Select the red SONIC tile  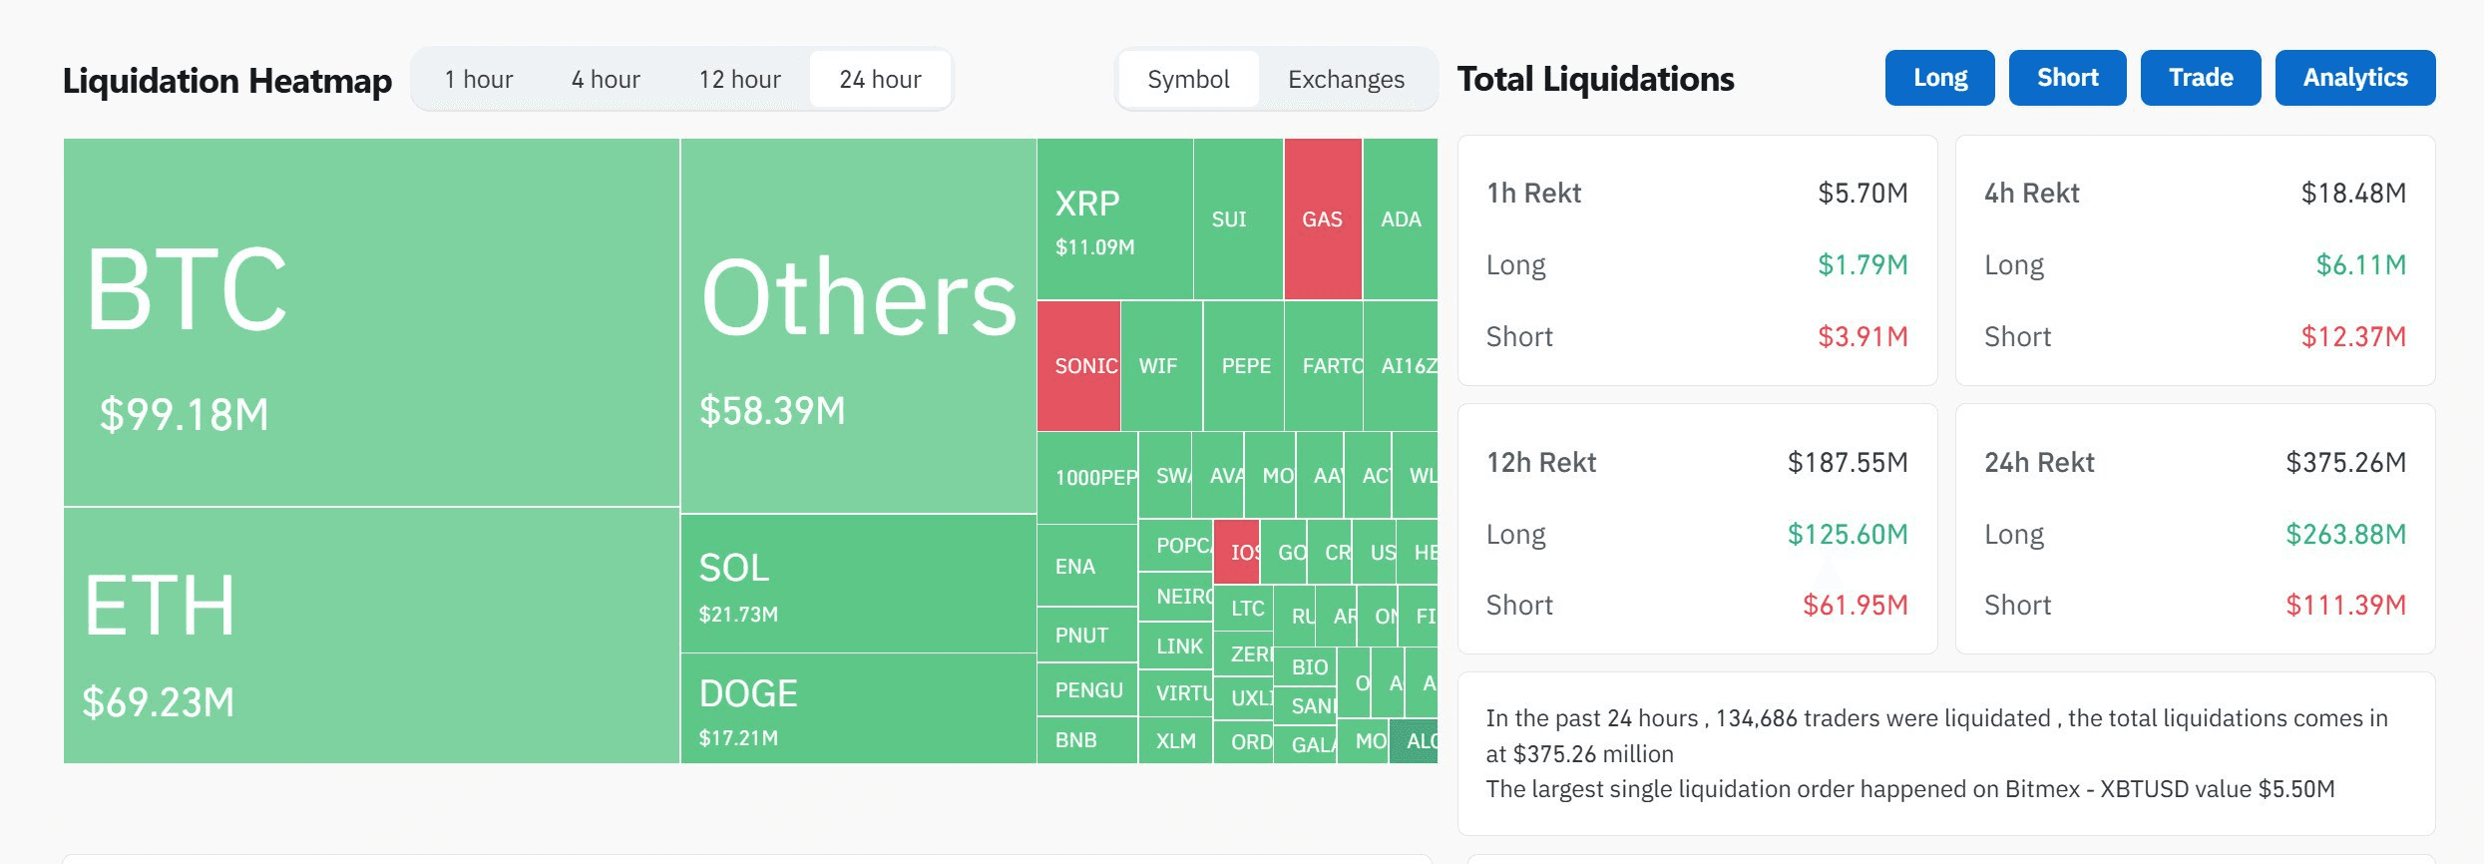coord(1079,366)
